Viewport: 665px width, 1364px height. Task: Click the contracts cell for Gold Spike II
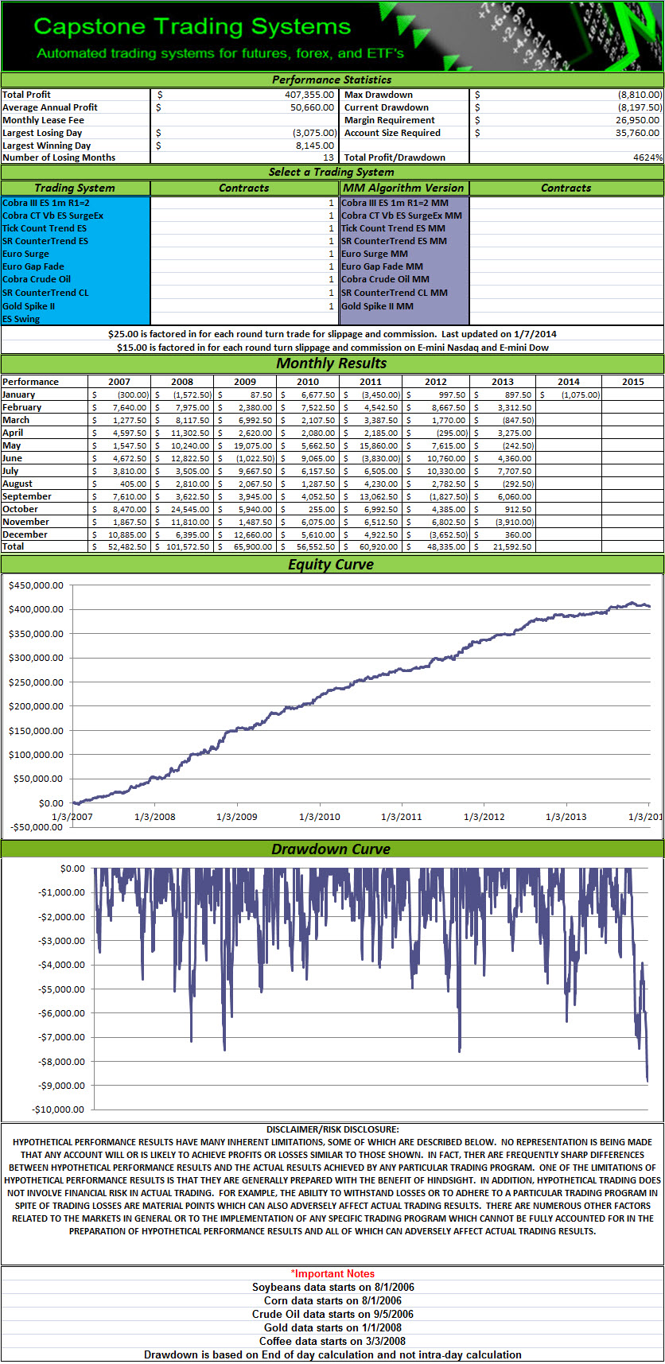(244, 306)
